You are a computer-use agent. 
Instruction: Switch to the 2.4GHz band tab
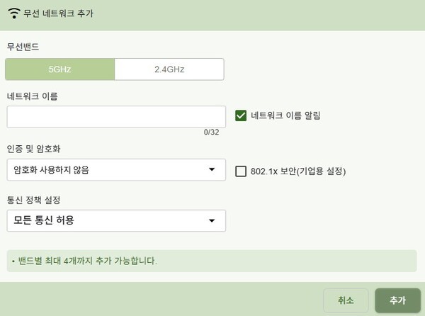coord(169,69)
